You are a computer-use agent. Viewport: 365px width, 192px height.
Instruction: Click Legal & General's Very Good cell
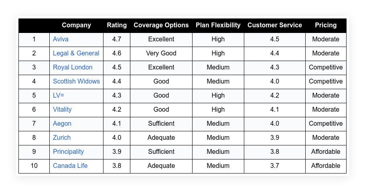161,53
